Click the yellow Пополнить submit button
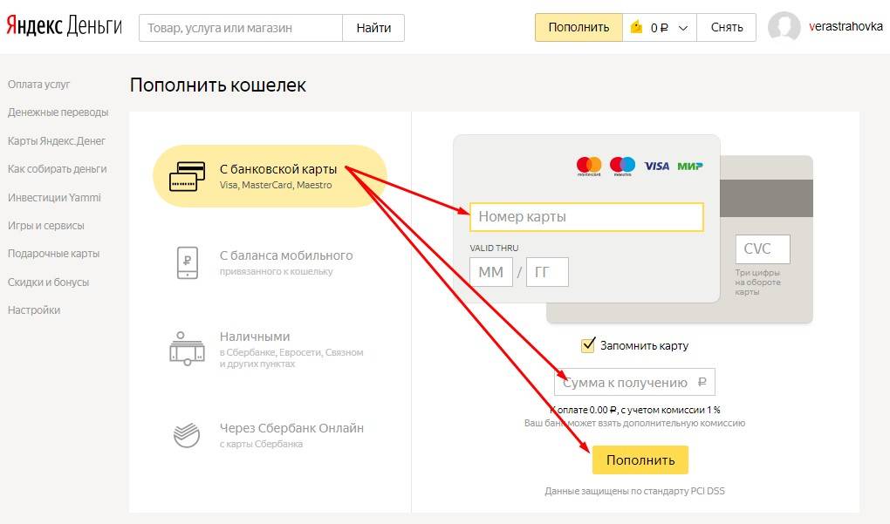This screenshot has height=524, width=890. tap(640, 460)
